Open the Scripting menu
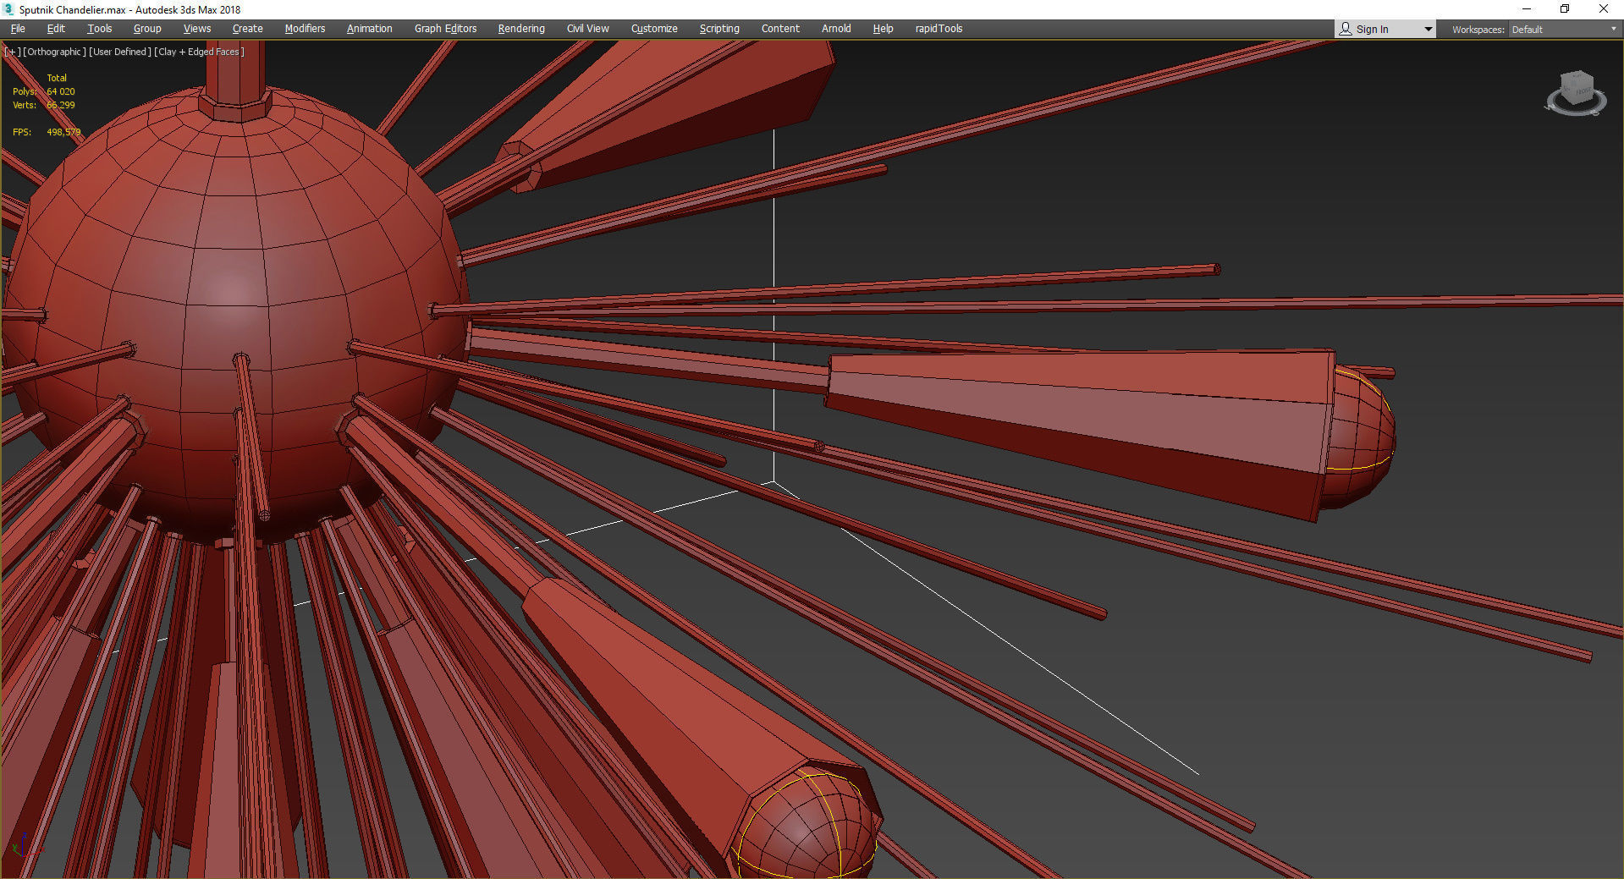Viewport: 1624px width, 879px height. click(x=719, y=29)
